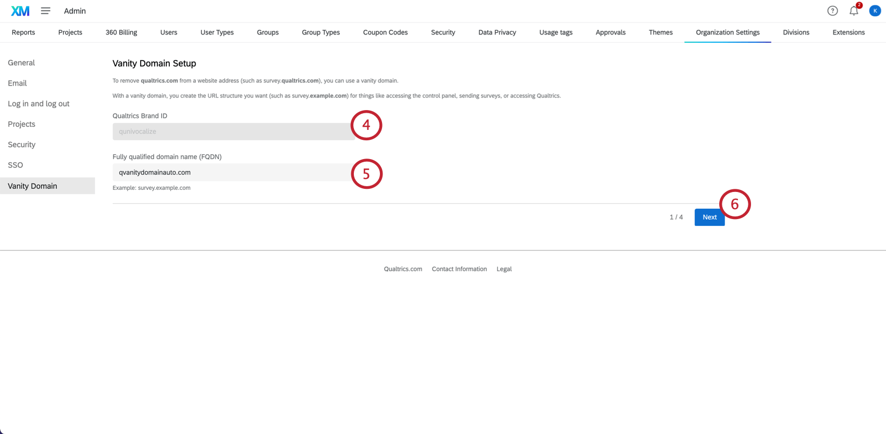Open the 360 Billing tab
The height and width of the screenshot is (434, 886).
coord(121,32)
